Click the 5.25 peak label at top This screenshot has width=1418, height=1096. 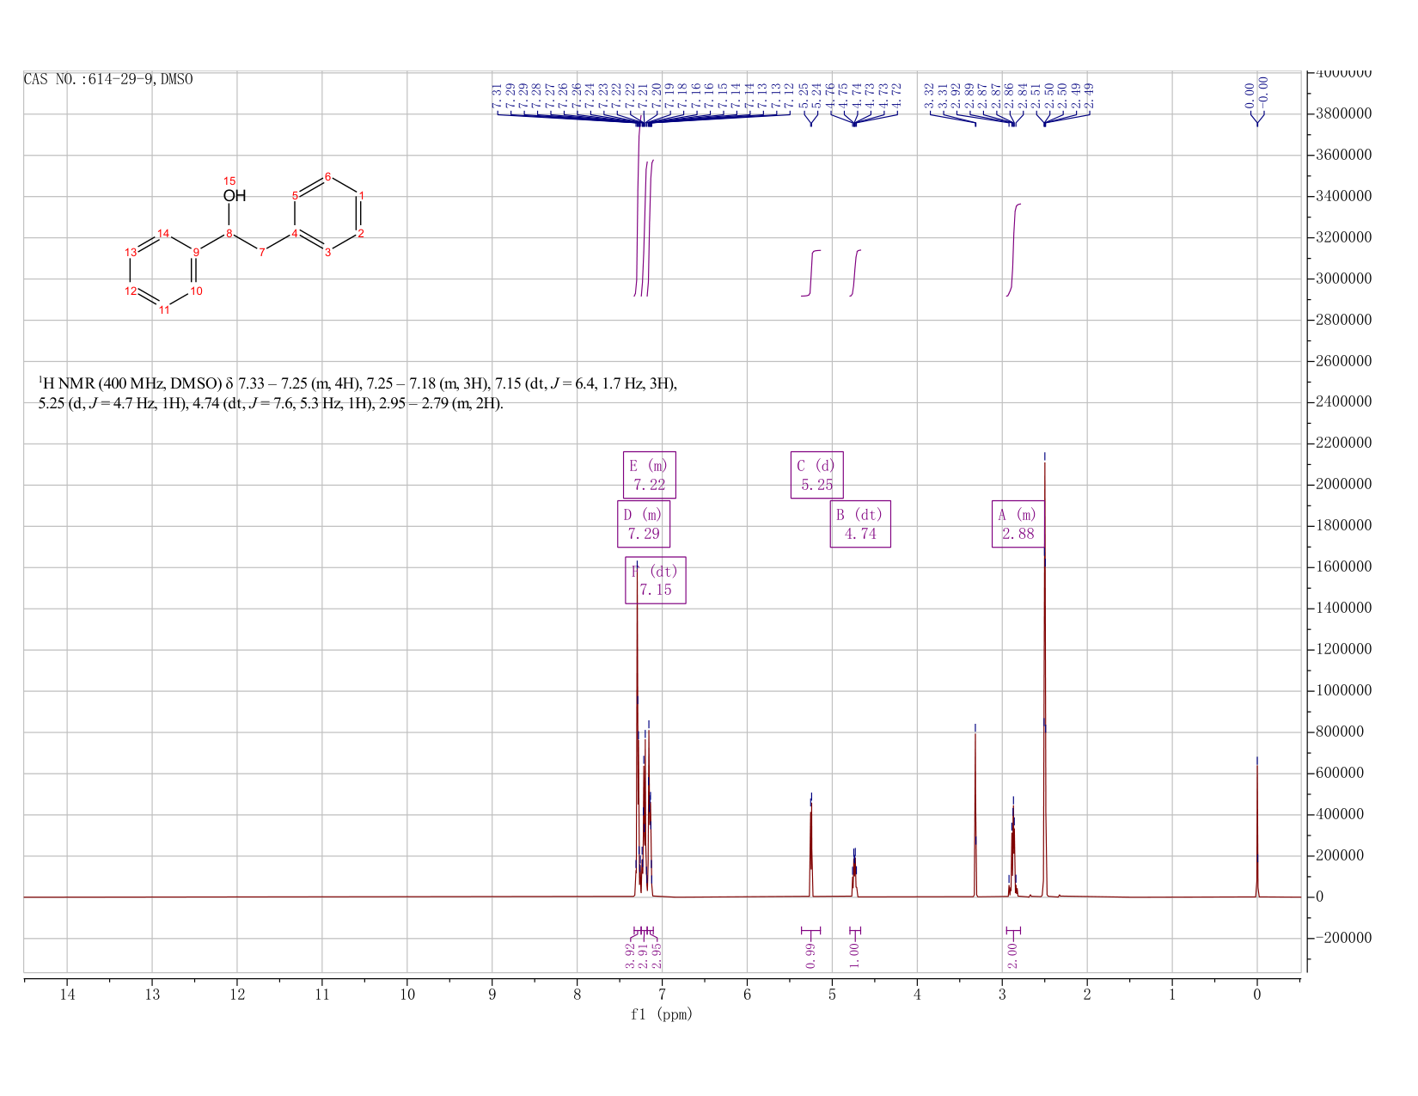coord(804,95)
